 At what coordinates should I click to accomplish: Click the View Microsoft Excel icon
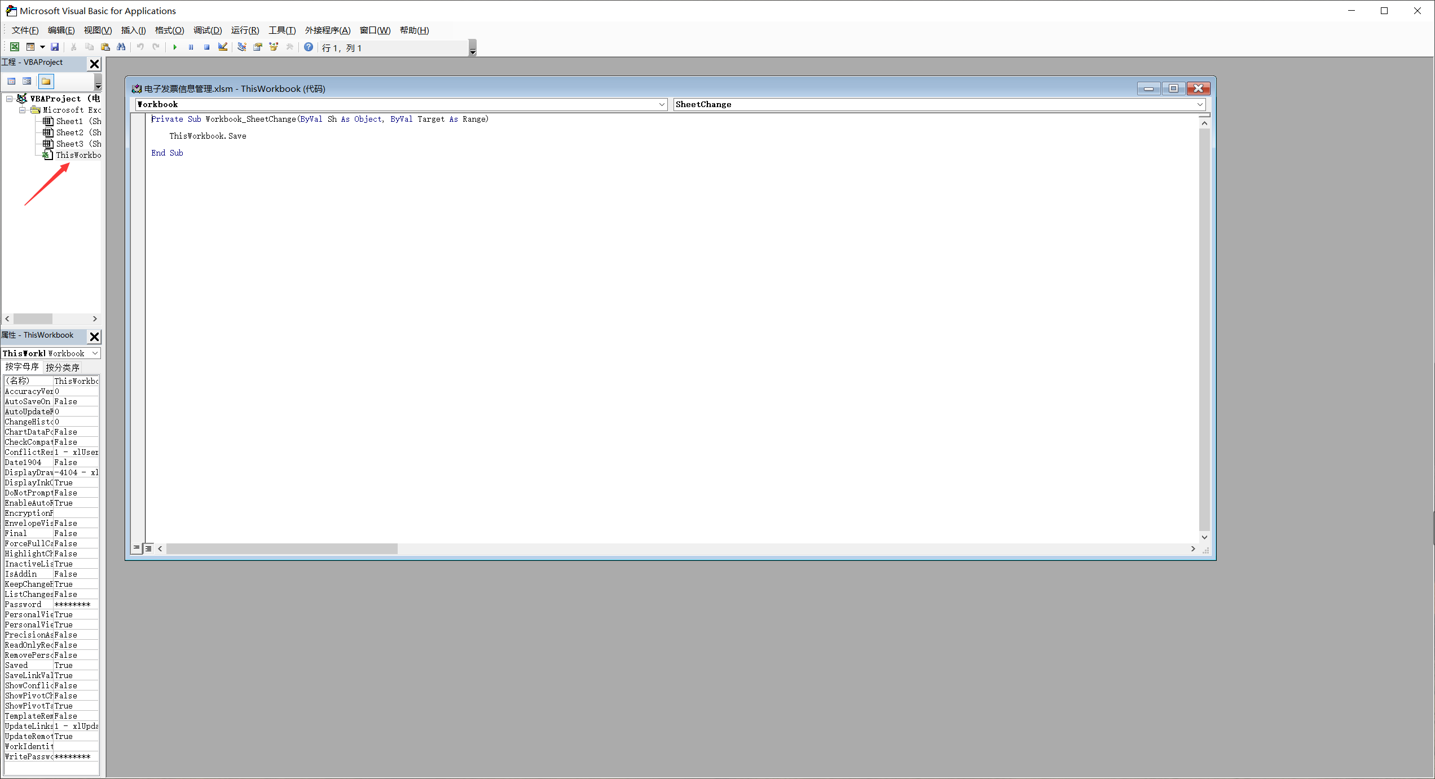pyautogui.click(x=15, y=47)
